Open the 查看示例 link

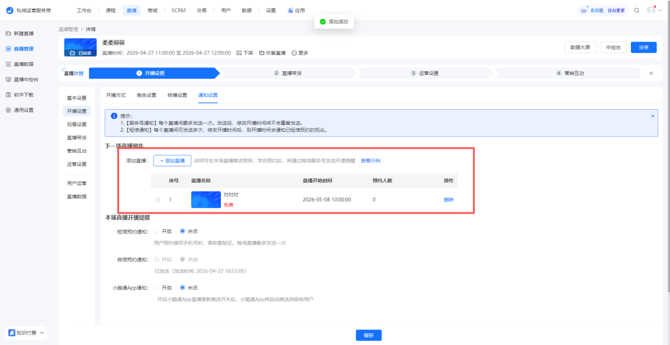370,161
